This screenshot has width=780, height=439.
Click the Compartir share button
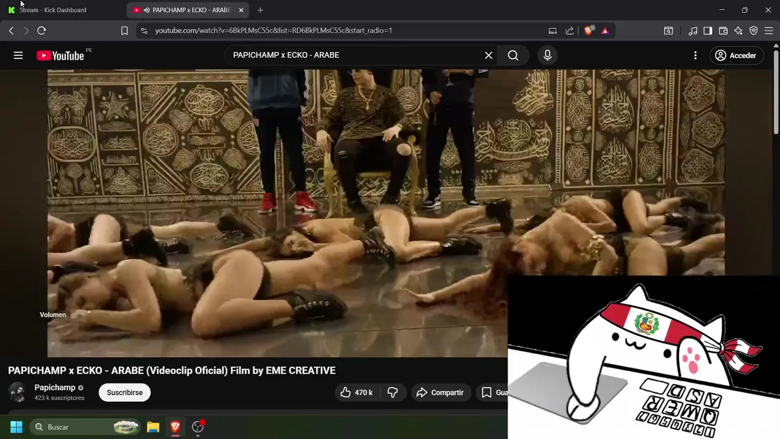click(x=440, y=393)
